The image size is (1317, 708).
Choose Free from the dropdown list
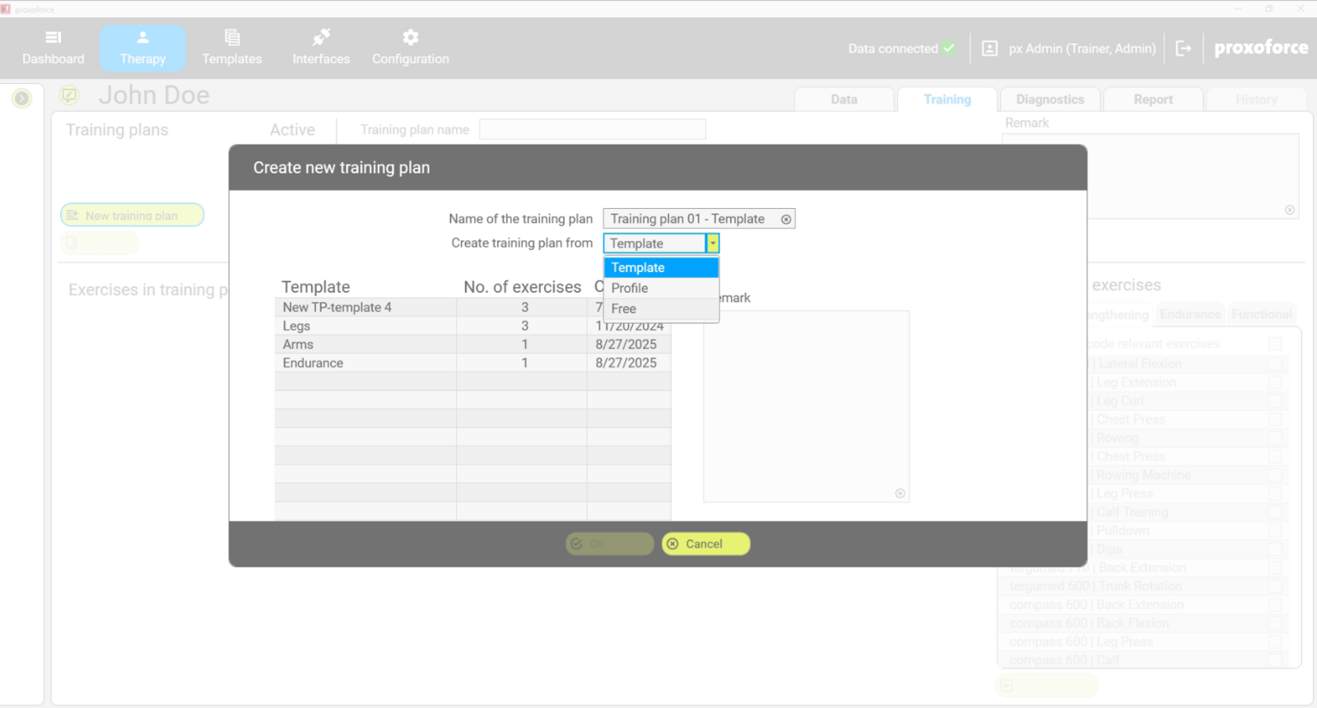pyautogui.click(x=624, y=308)
